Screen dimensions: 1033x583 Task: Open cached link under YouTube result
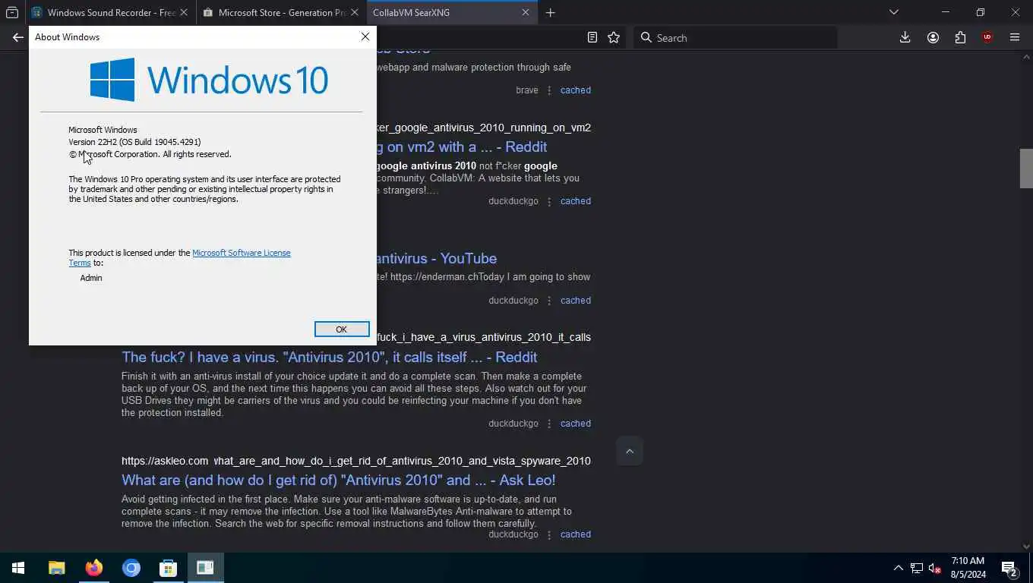tap(576, 301)
